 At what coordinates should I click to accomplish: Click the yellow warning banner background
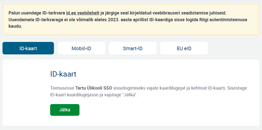point(131,32)
